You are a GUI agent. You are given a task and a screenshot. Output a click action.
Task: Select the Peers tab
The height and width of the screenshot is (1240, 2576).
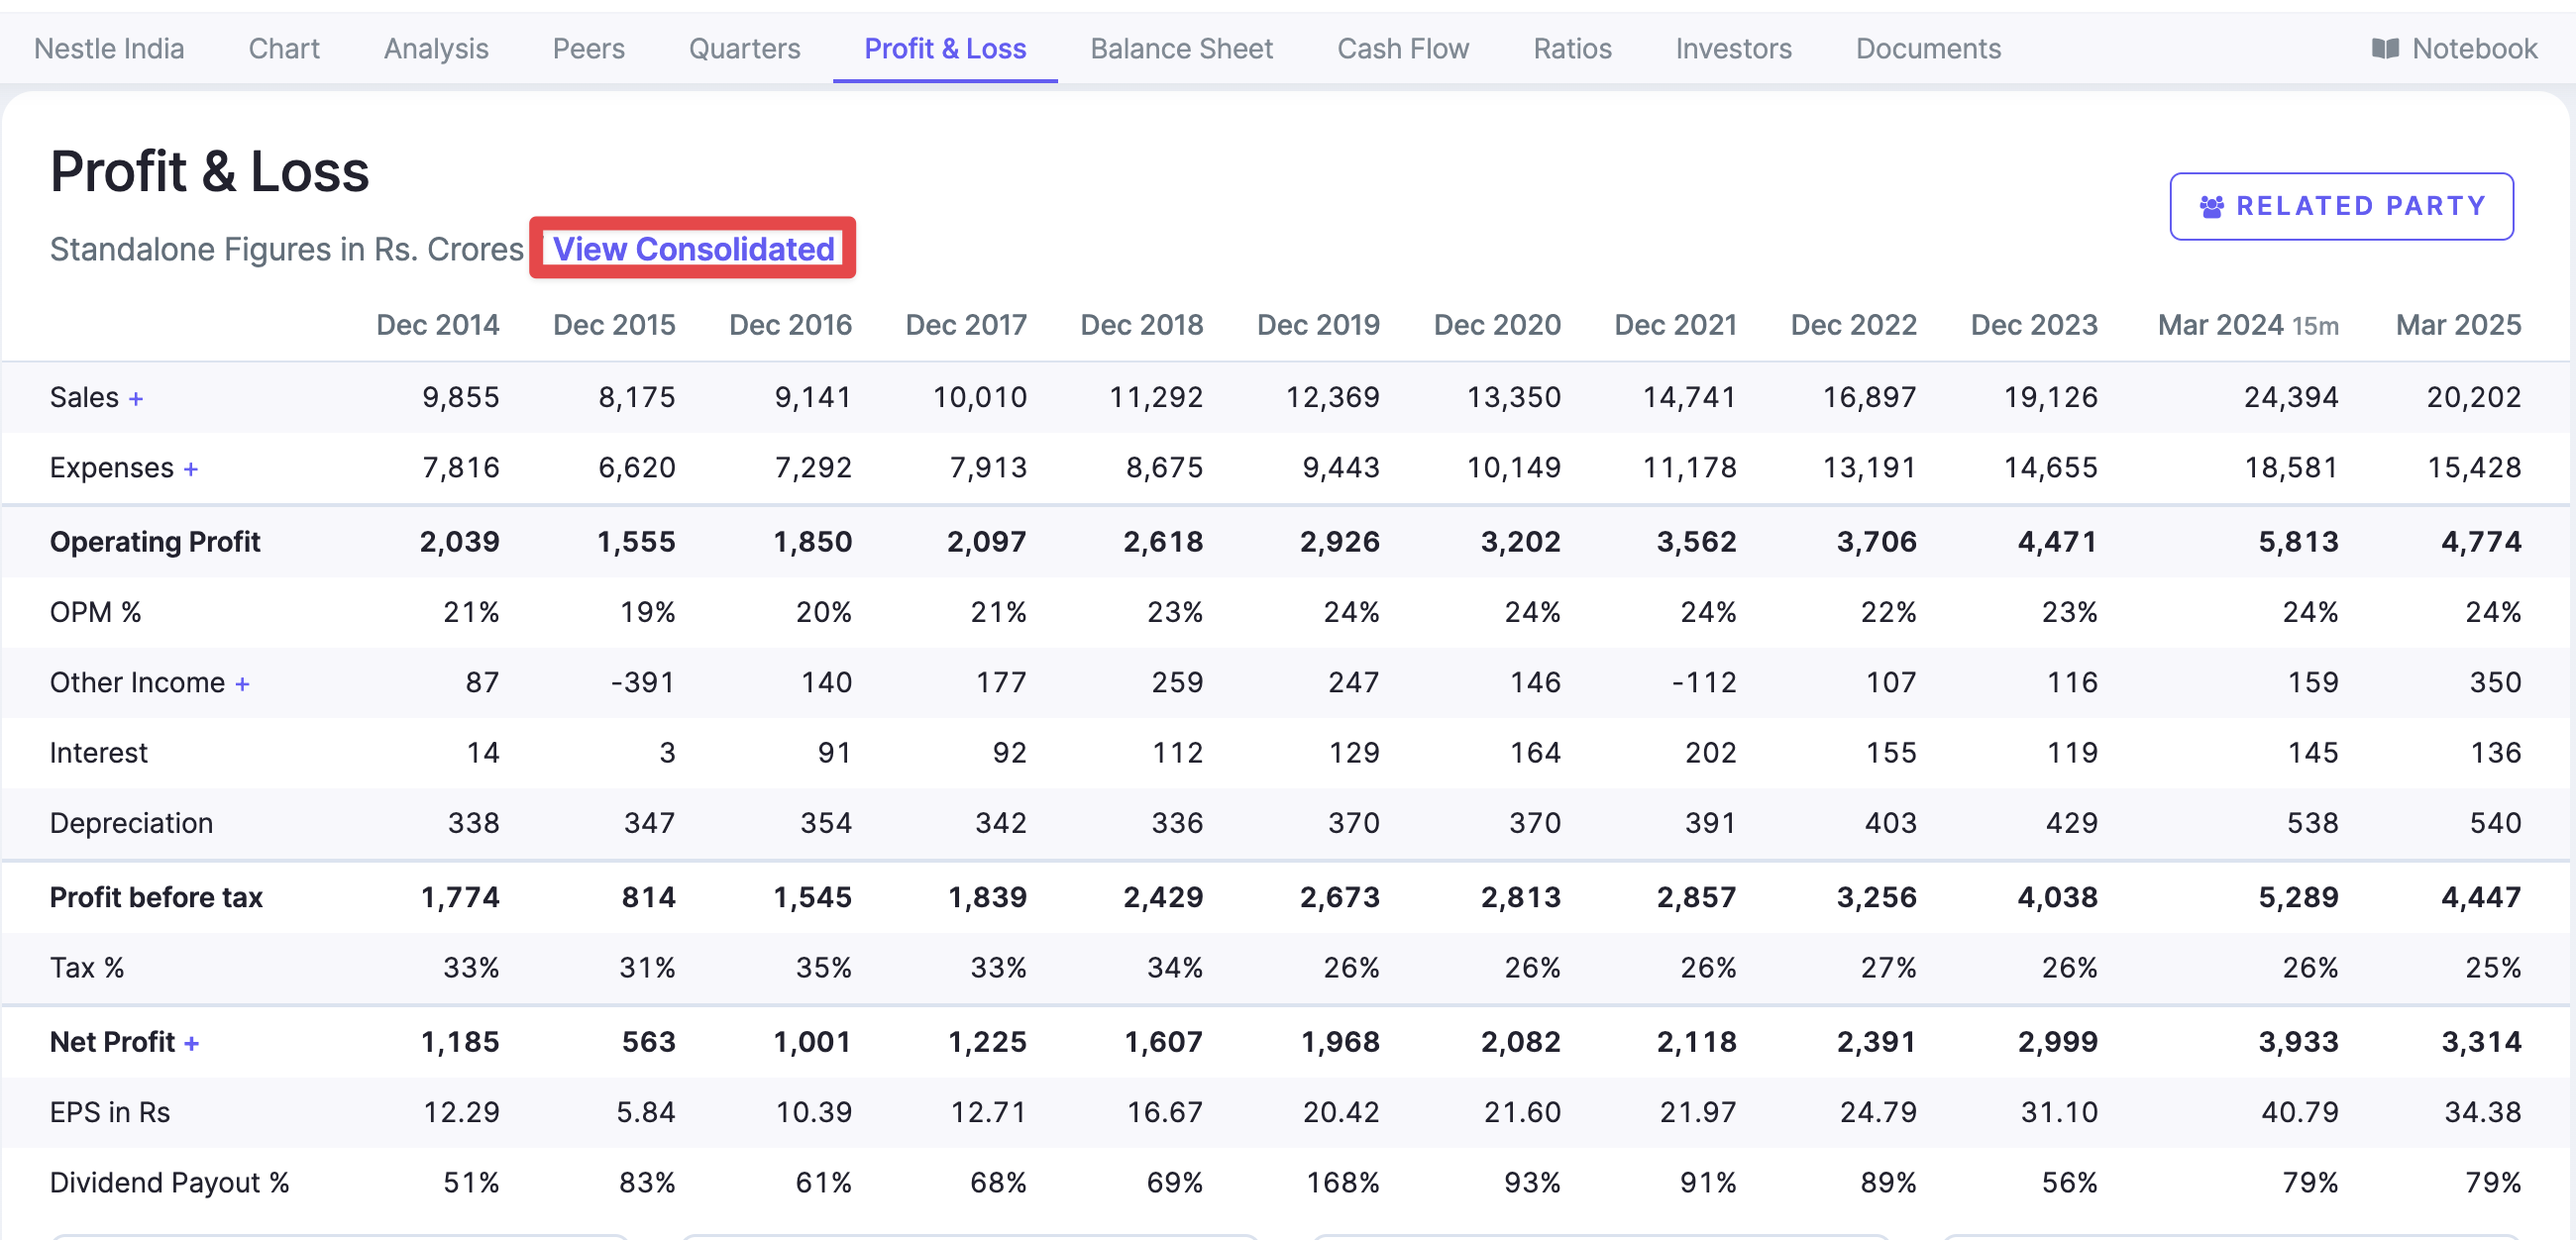(x=588, y=48)
